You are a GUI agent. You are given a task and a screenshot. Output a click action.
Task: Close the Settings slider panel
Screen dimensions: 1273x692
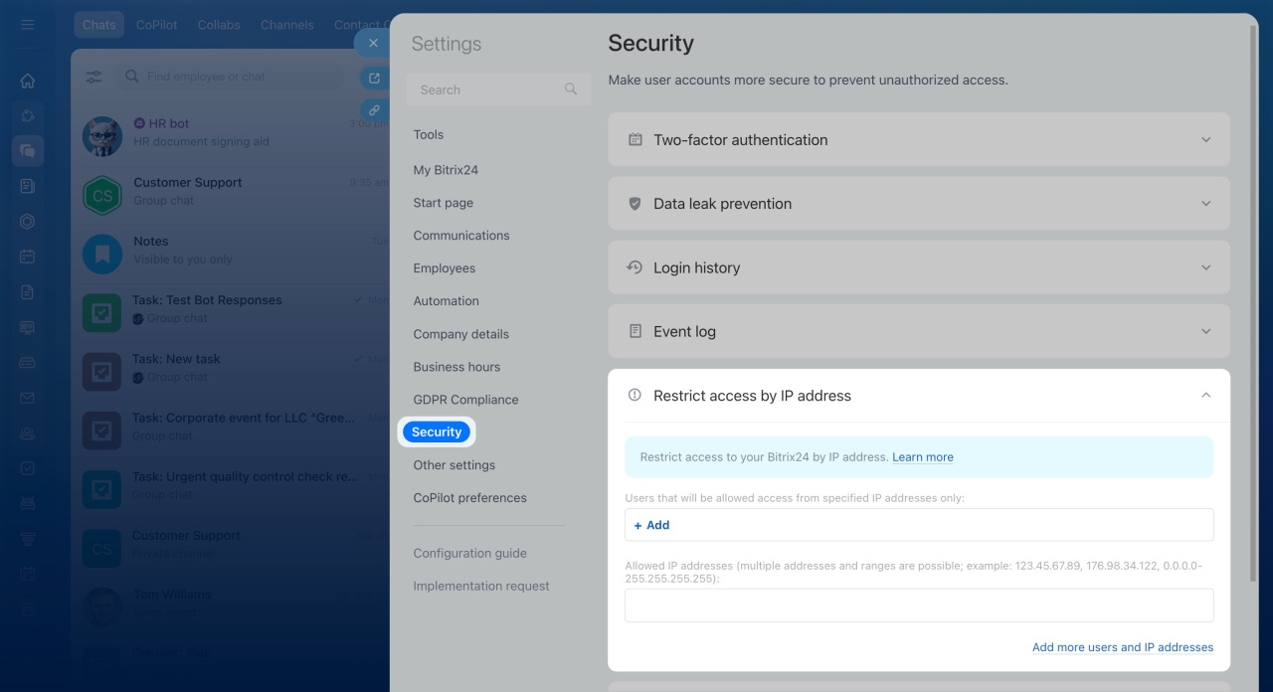click(x=373, y=43)
